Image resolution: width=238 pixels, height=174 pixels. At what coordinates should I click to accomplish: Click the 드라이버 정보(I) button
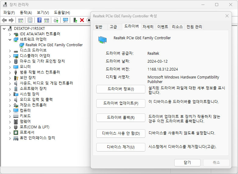(121, 89)
